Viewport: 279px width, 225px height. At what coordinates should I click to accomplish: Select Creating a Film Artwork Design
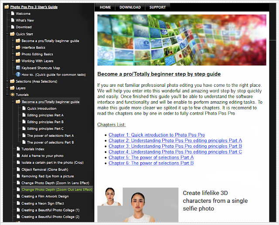point(45,196)
